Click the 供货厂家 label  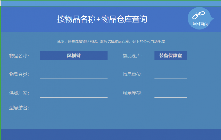tap(19, 93)
